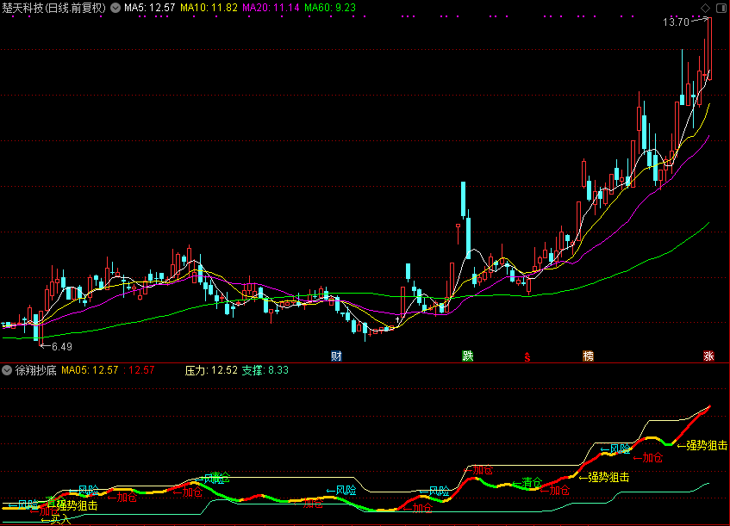Click the 楚天科技(日线.前复权) title text

tap(55, 8)
